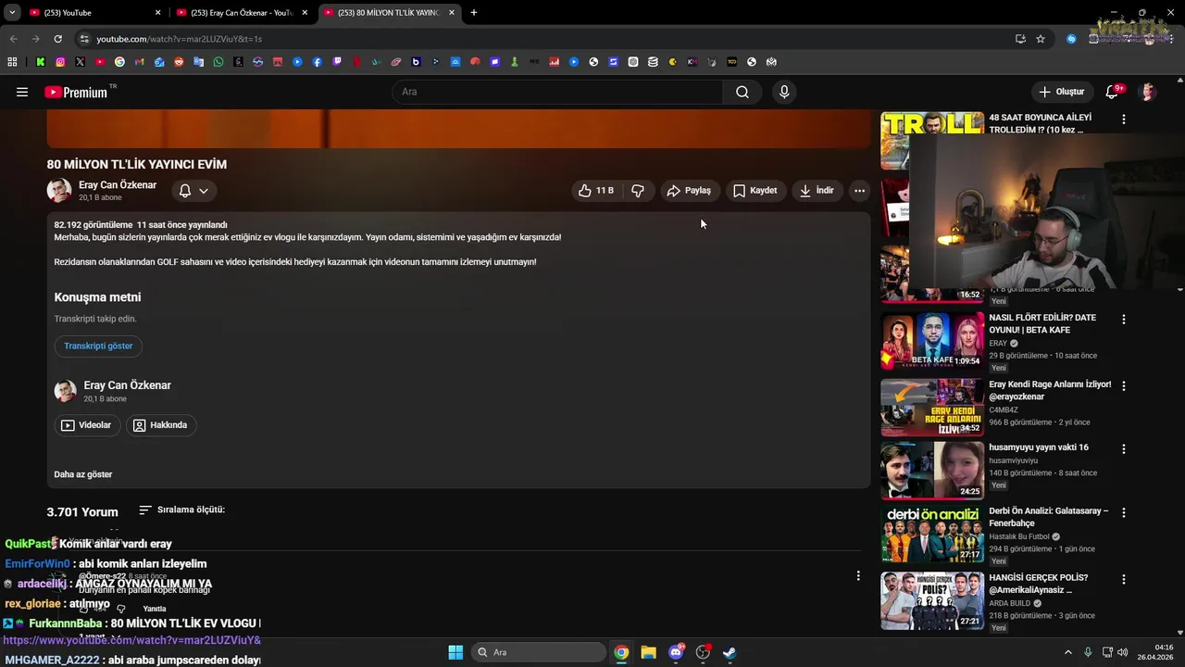The width and height of the screenshot is (1185, 667).
Task: Start voice search with the microphone
Action: click(x=784, y=92)
